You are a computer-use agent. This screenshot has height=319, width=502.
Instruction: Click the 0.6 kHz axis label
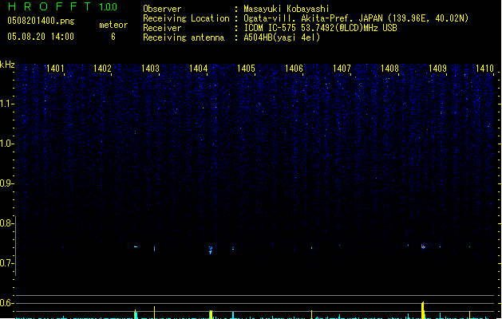[x=6, y=303]
